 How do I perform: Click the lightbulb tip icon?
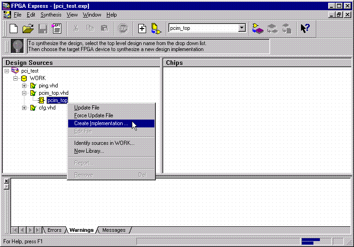pos(17,46)
